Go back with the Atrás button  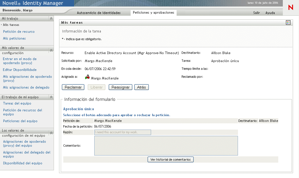coord(141,87)
